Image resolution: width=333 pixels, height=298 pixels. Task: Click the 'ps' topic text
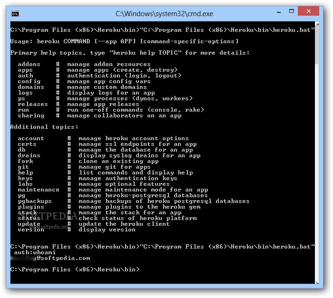tap(21, 99)
